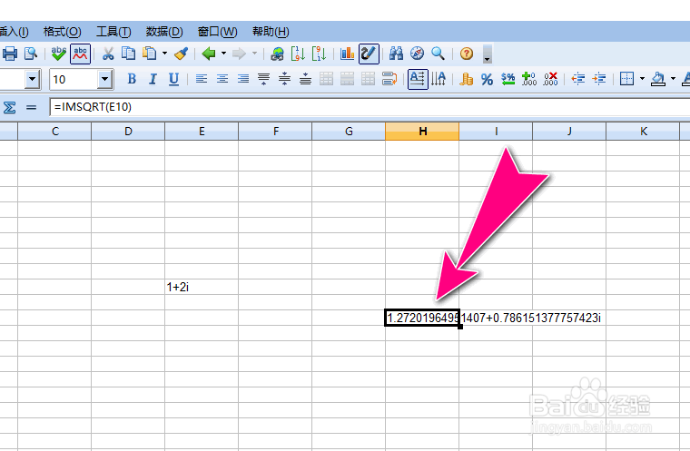Click the Print icon in toolbar

(x=10, y=54)
